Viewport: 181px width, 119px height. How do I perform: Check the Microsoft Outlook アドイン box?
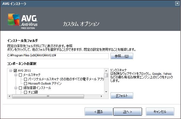pos(25,83)
